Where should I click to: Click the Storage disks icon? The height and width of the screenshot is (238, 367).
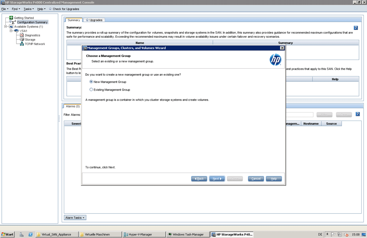(22, 39)
